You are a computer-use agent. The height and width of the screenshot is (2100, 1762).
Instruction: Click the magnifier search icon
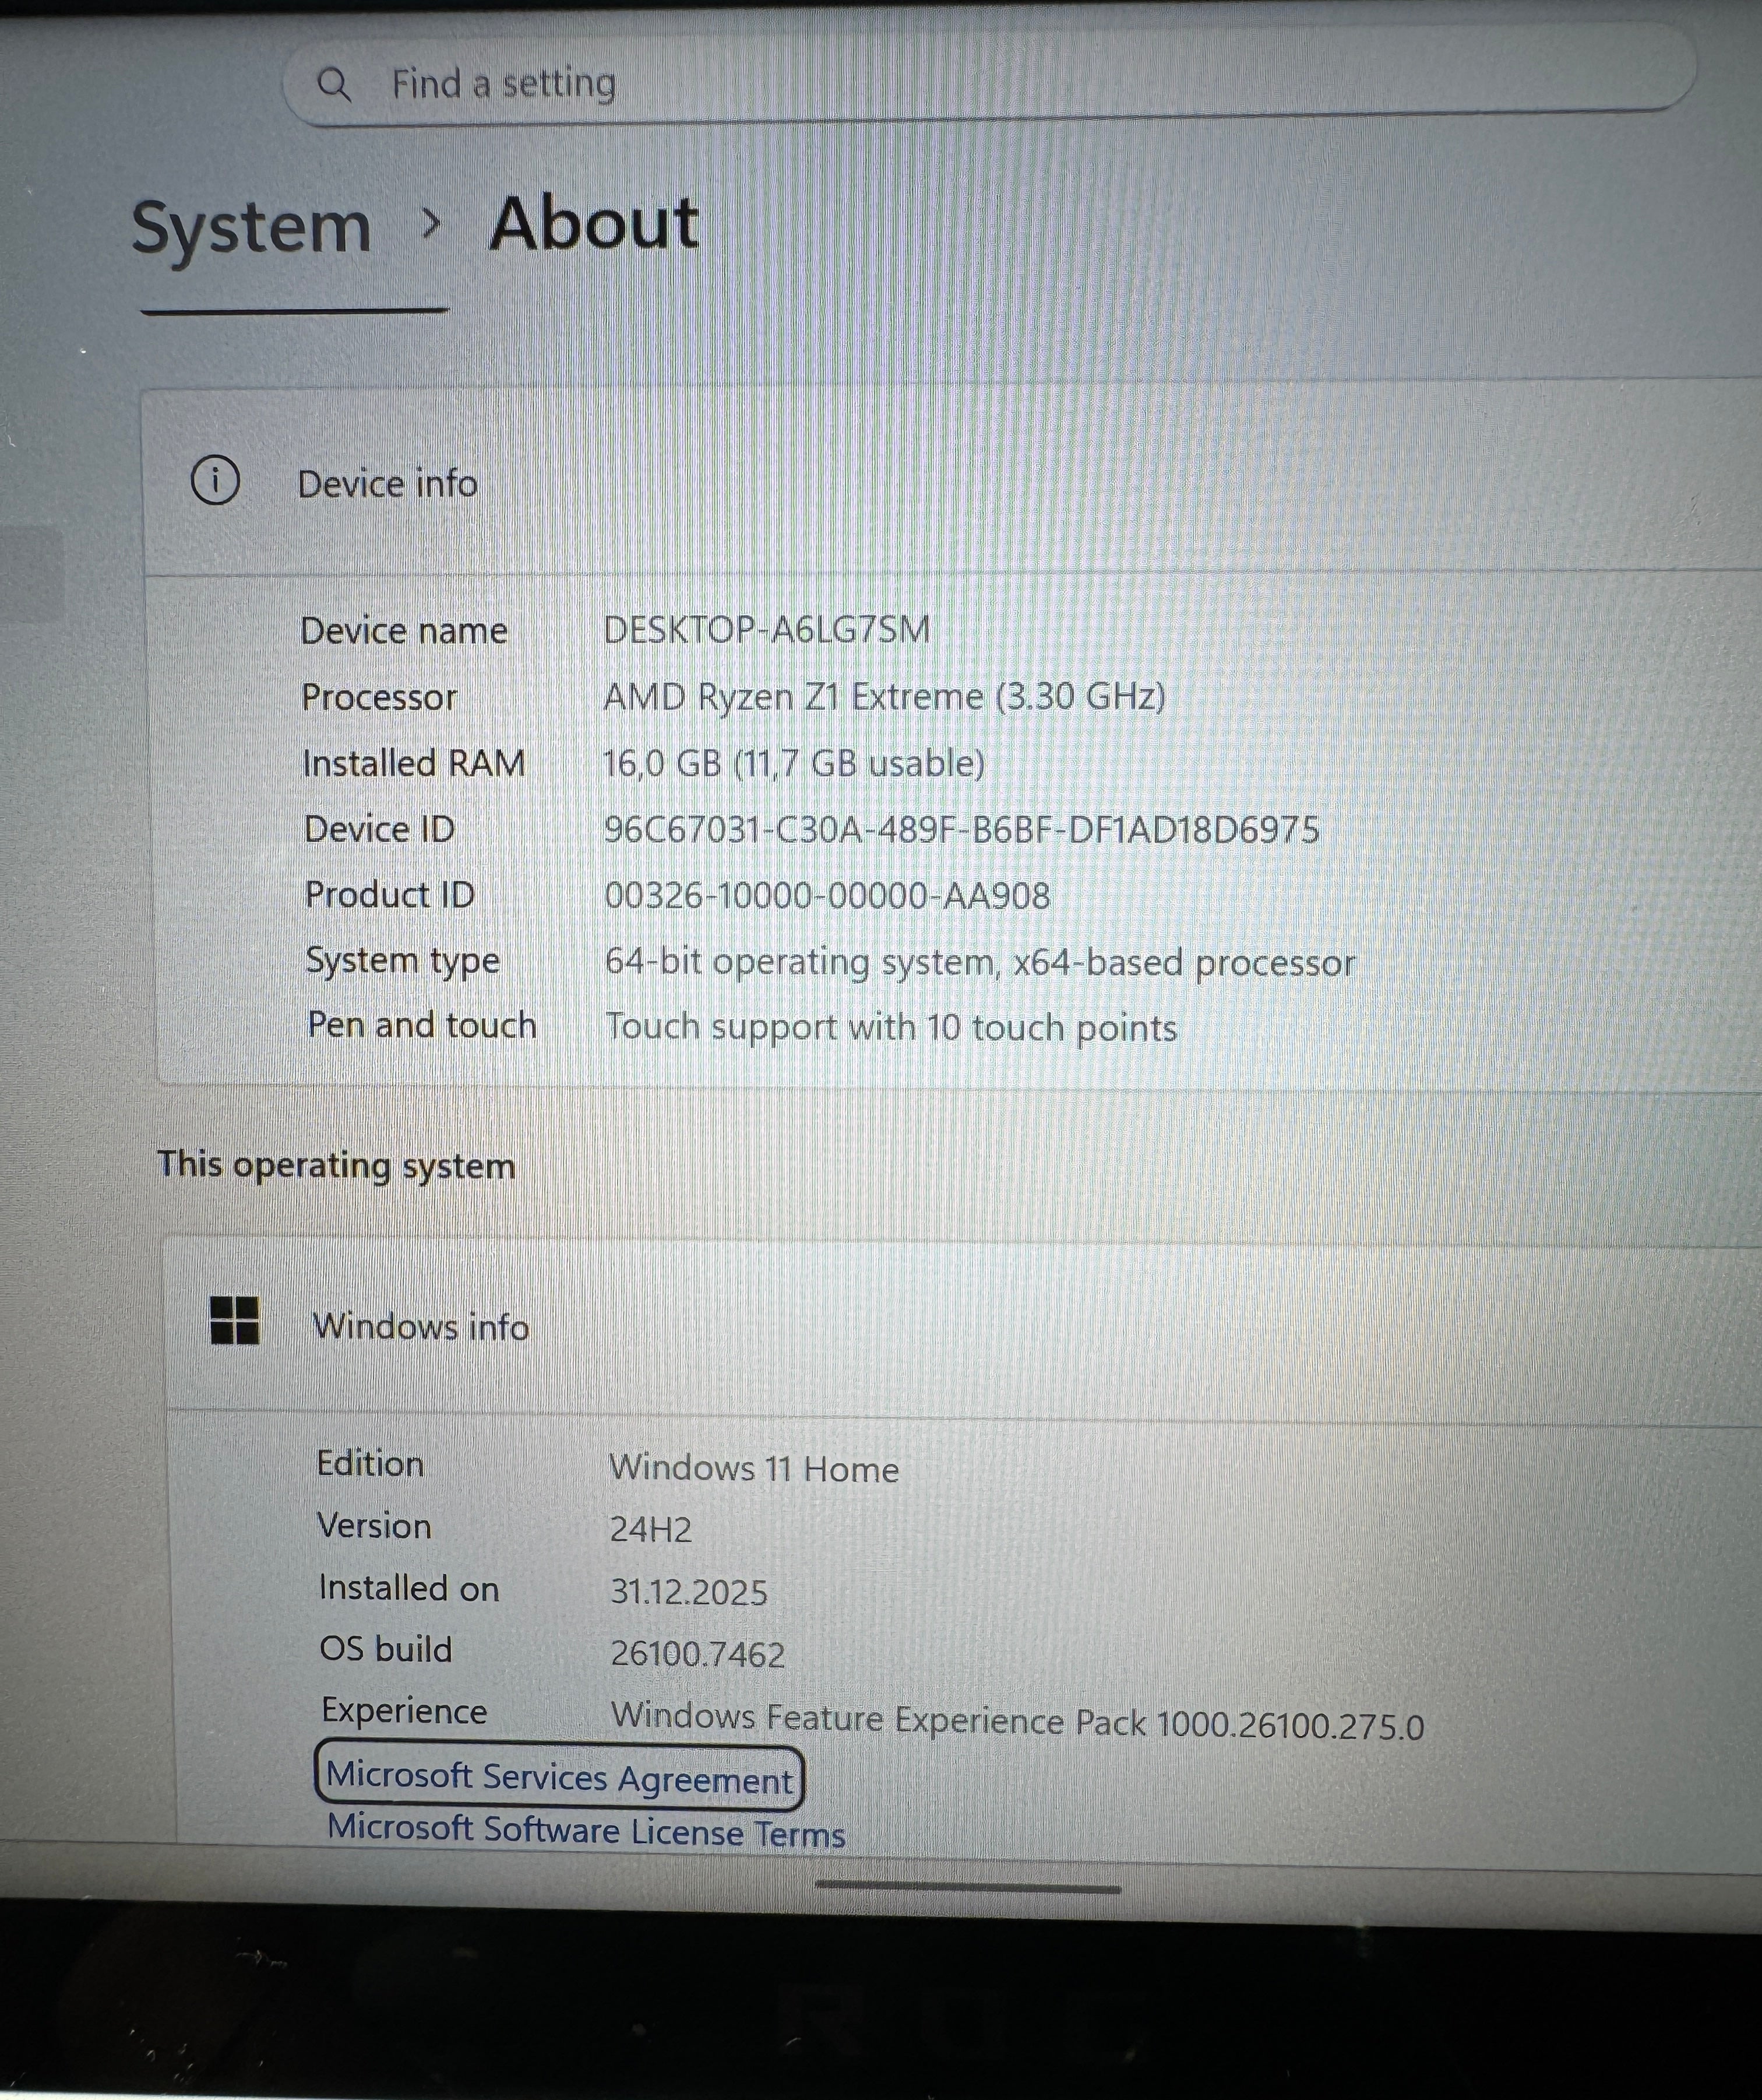click(x=334, y=85)
